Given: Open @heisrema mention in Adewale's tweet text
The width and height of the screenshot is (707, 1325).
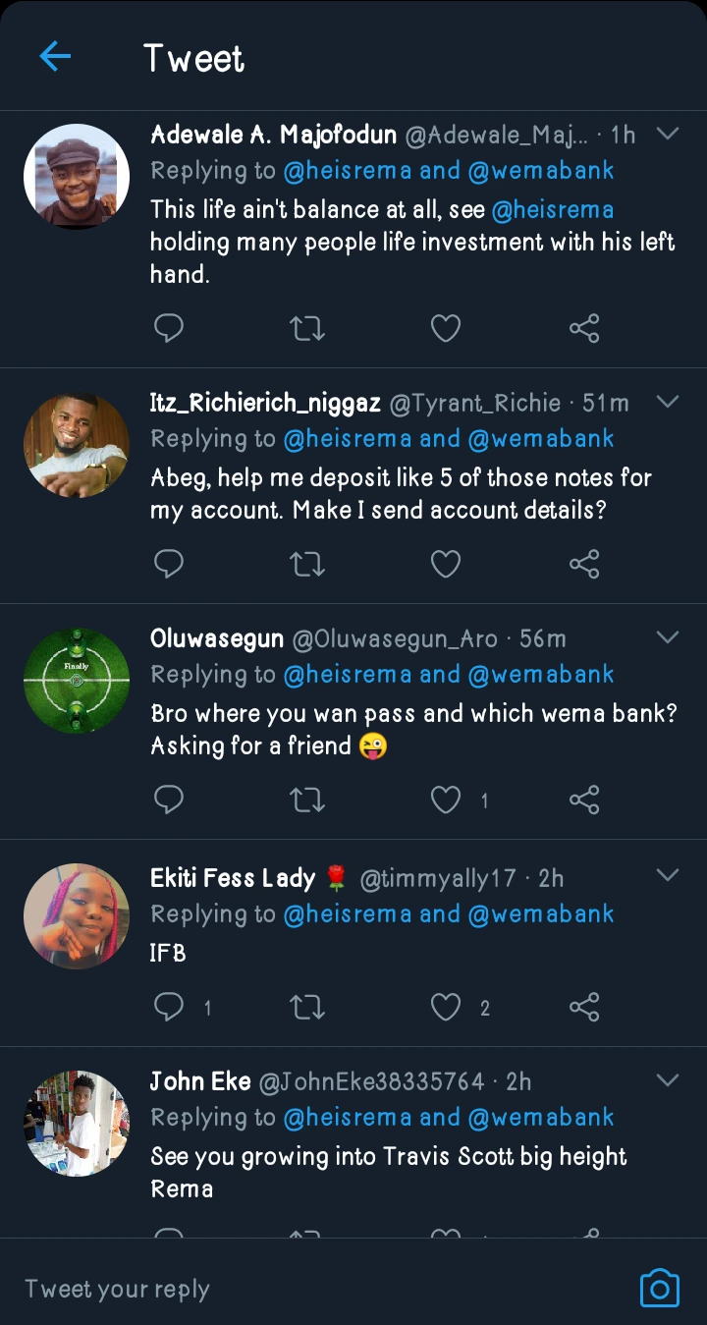Looking at the screenshot, I should point(552,209).
